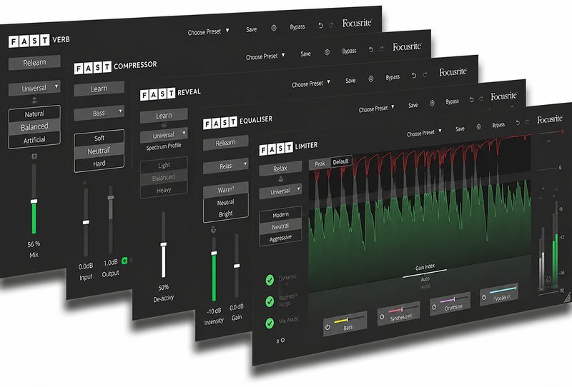Toggle the Warmth green checkmark in Limiter
Image resolution: width=572 pixels, height=387 pixels.
(270, 301)
